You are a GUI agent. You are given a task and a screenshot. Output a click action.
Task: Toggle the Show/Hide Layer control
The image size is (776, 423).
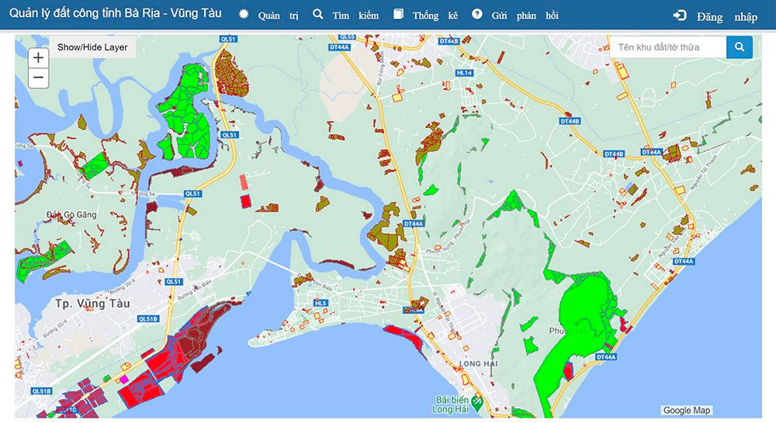pos(92,47)
